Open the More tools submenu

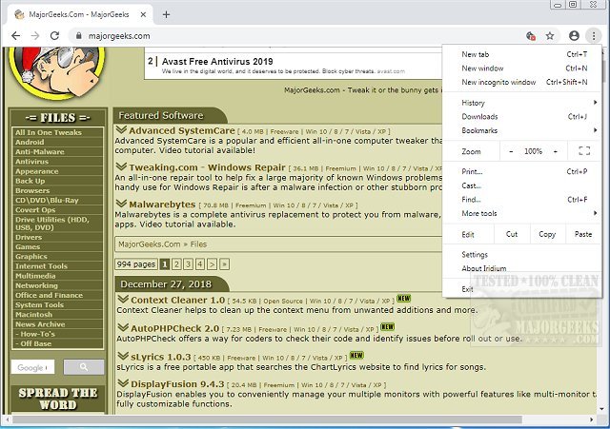522,213
